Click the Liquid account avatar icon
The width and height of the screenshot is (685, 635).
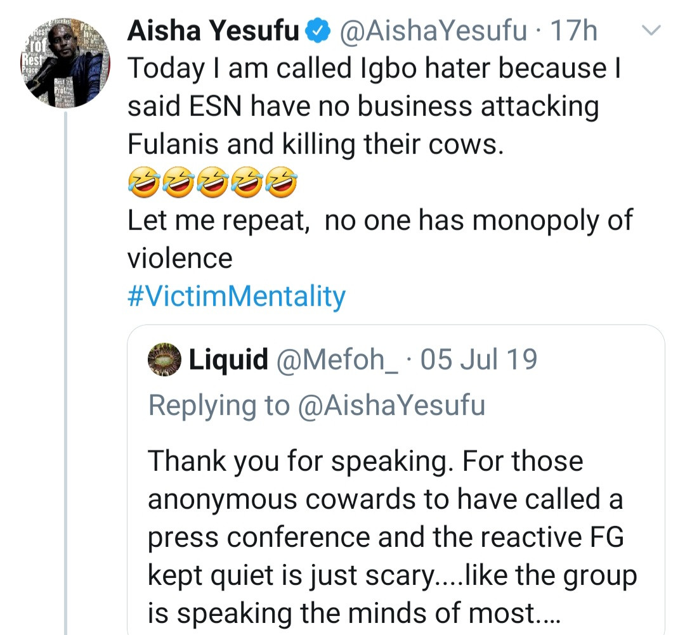(165, 361)
